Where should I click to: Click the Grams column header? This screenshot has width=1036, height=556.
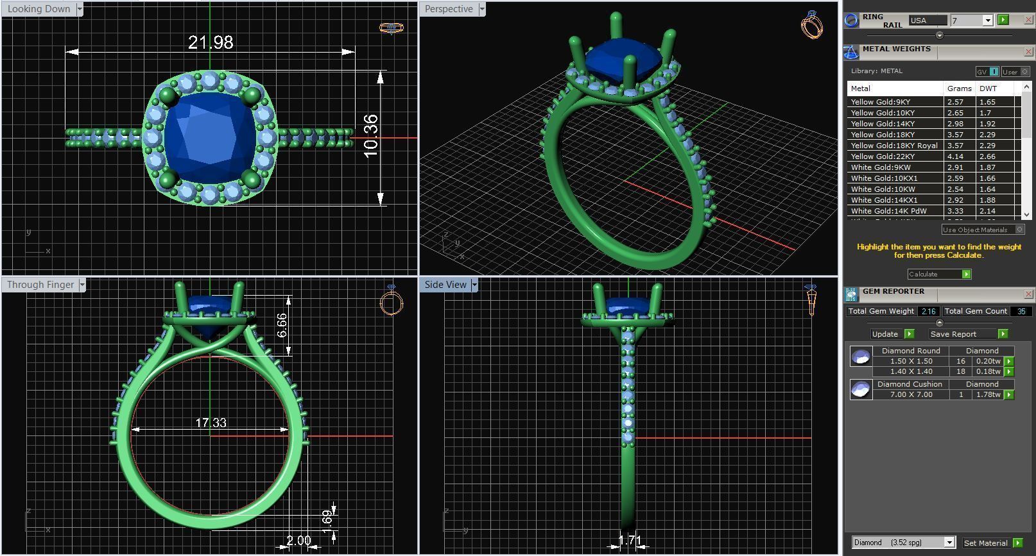click(960, 88)
